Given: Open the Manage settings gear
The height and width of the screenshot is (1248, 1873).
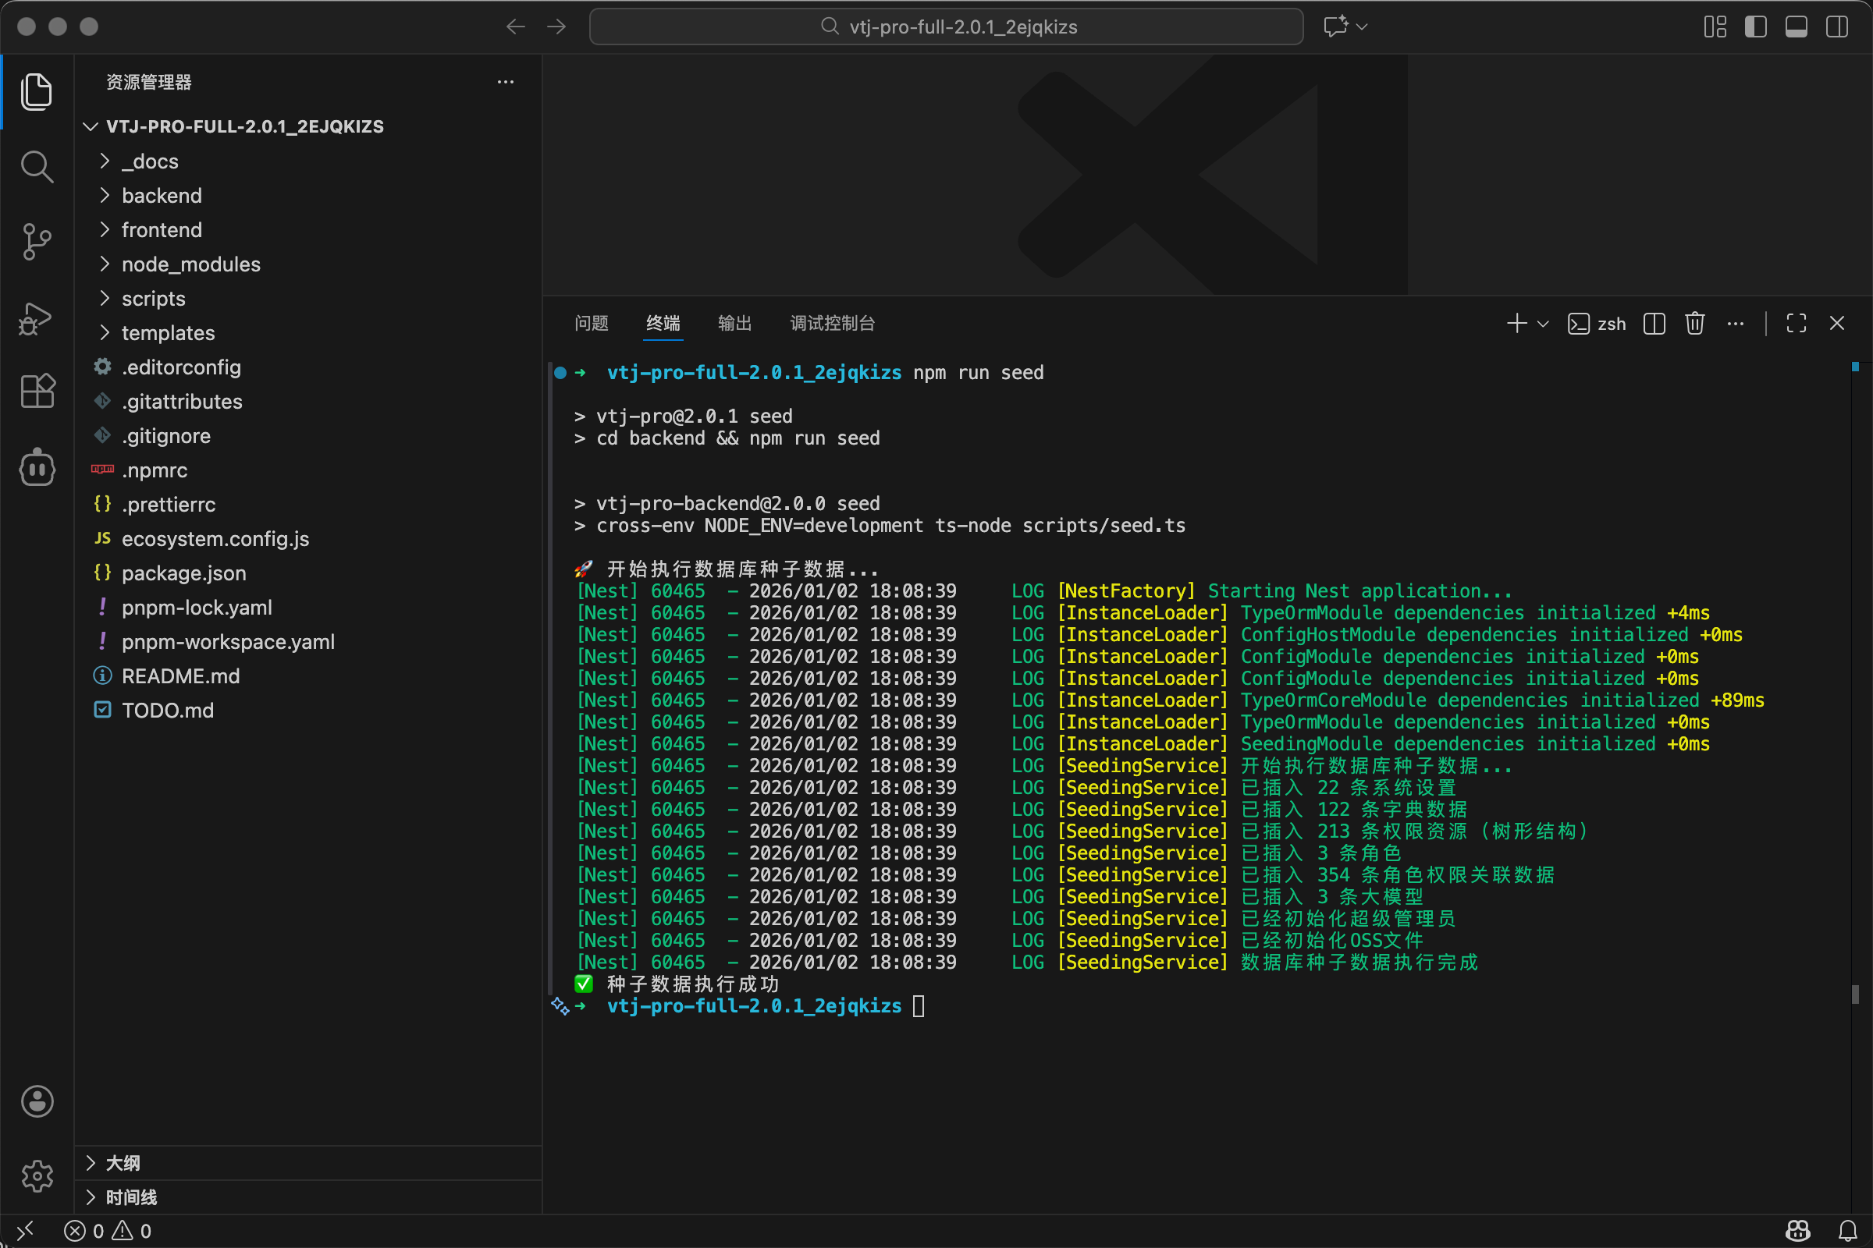Looking at the screenshot, I should tap(37, 1175).
